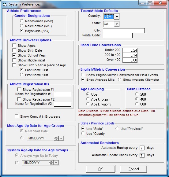Select Age Divisions option
The height and width of the screenshot is (177, 169).
coord(88,104)
